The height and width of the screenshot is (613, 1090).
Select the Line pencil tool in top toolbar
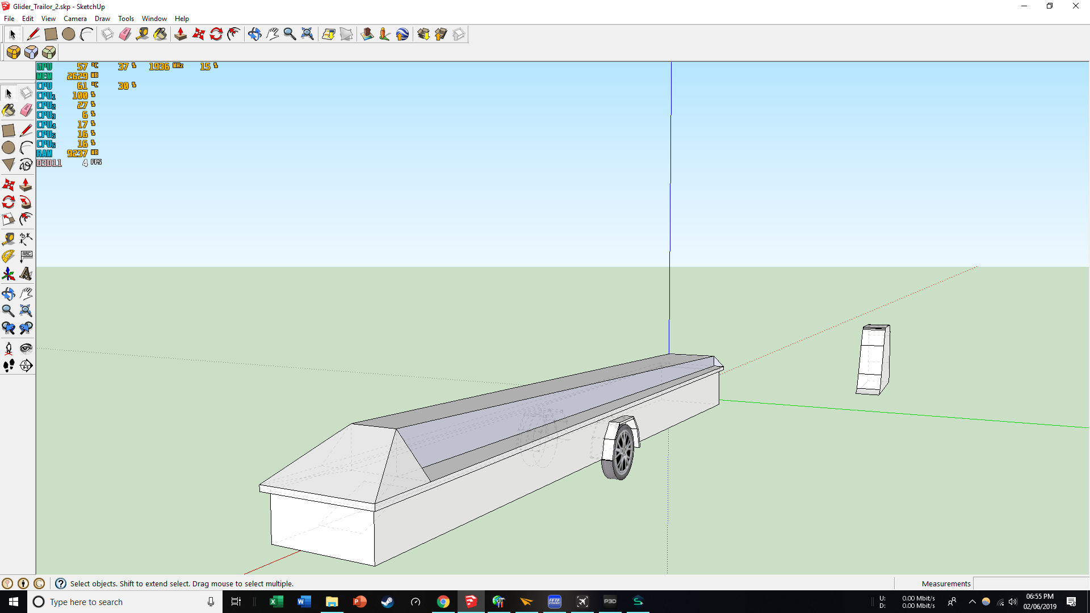tap(33, 35)
